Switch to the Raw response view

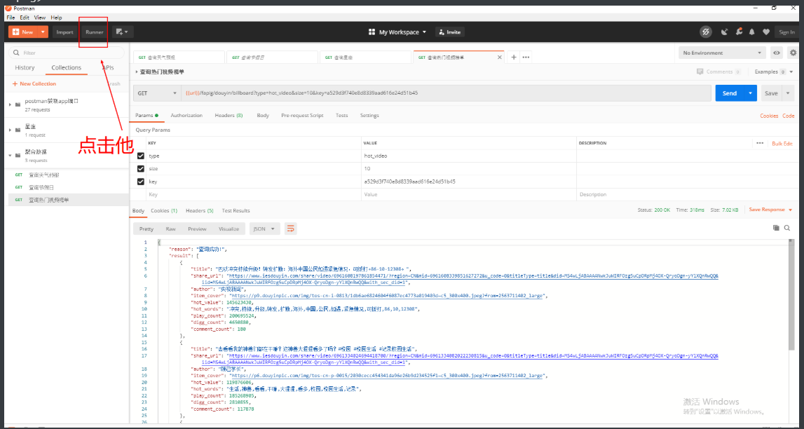(171, 229)
